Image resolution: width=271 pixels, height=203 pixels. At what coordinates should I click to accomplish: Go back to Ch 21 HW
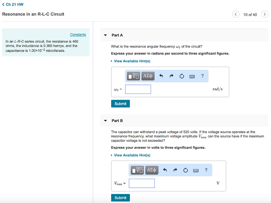(x=13, y=4)
